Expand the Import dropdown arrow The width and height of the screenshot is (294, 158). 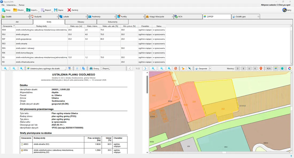pos(39,11)
